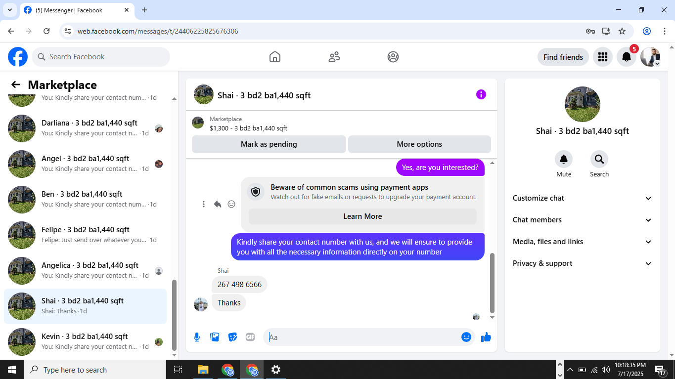Open Ben conversation in Marketplace list

[x=85, y=200]
